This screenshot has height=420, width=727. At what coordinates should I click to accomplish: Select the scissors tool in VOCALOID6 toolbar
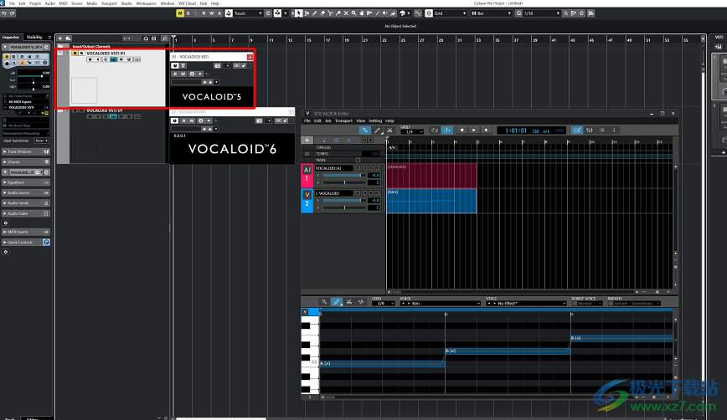click(390, 130)
